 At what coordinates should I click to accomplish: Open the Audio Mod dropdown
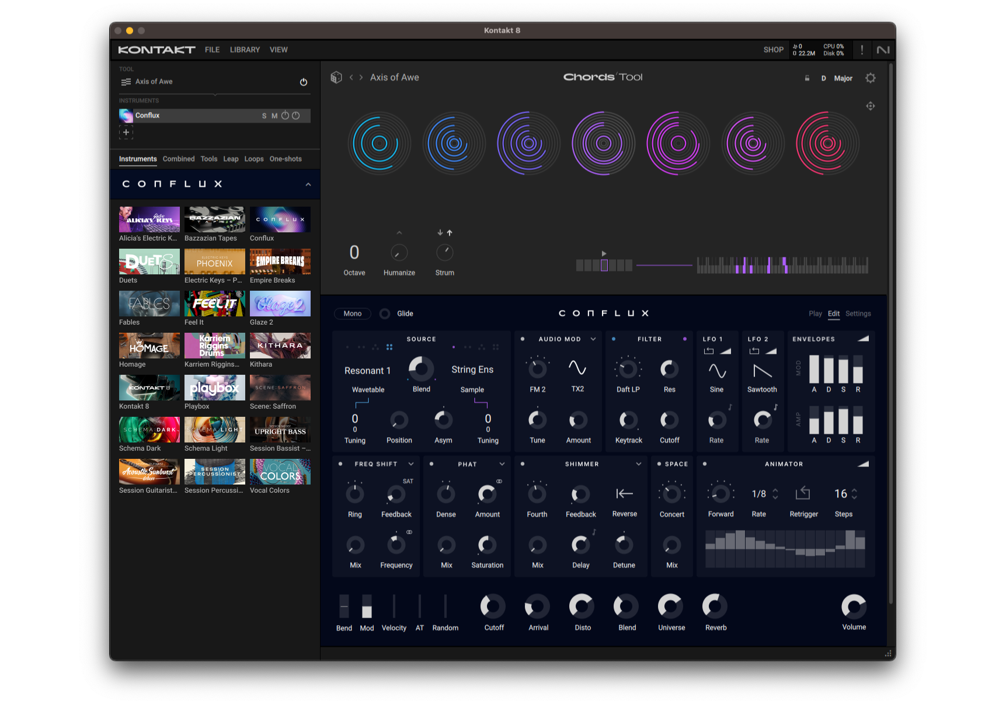tap(593, 339)
